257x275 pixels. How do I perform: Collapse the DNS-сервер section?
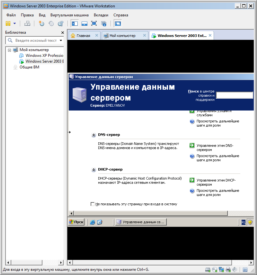pos(94,135)
